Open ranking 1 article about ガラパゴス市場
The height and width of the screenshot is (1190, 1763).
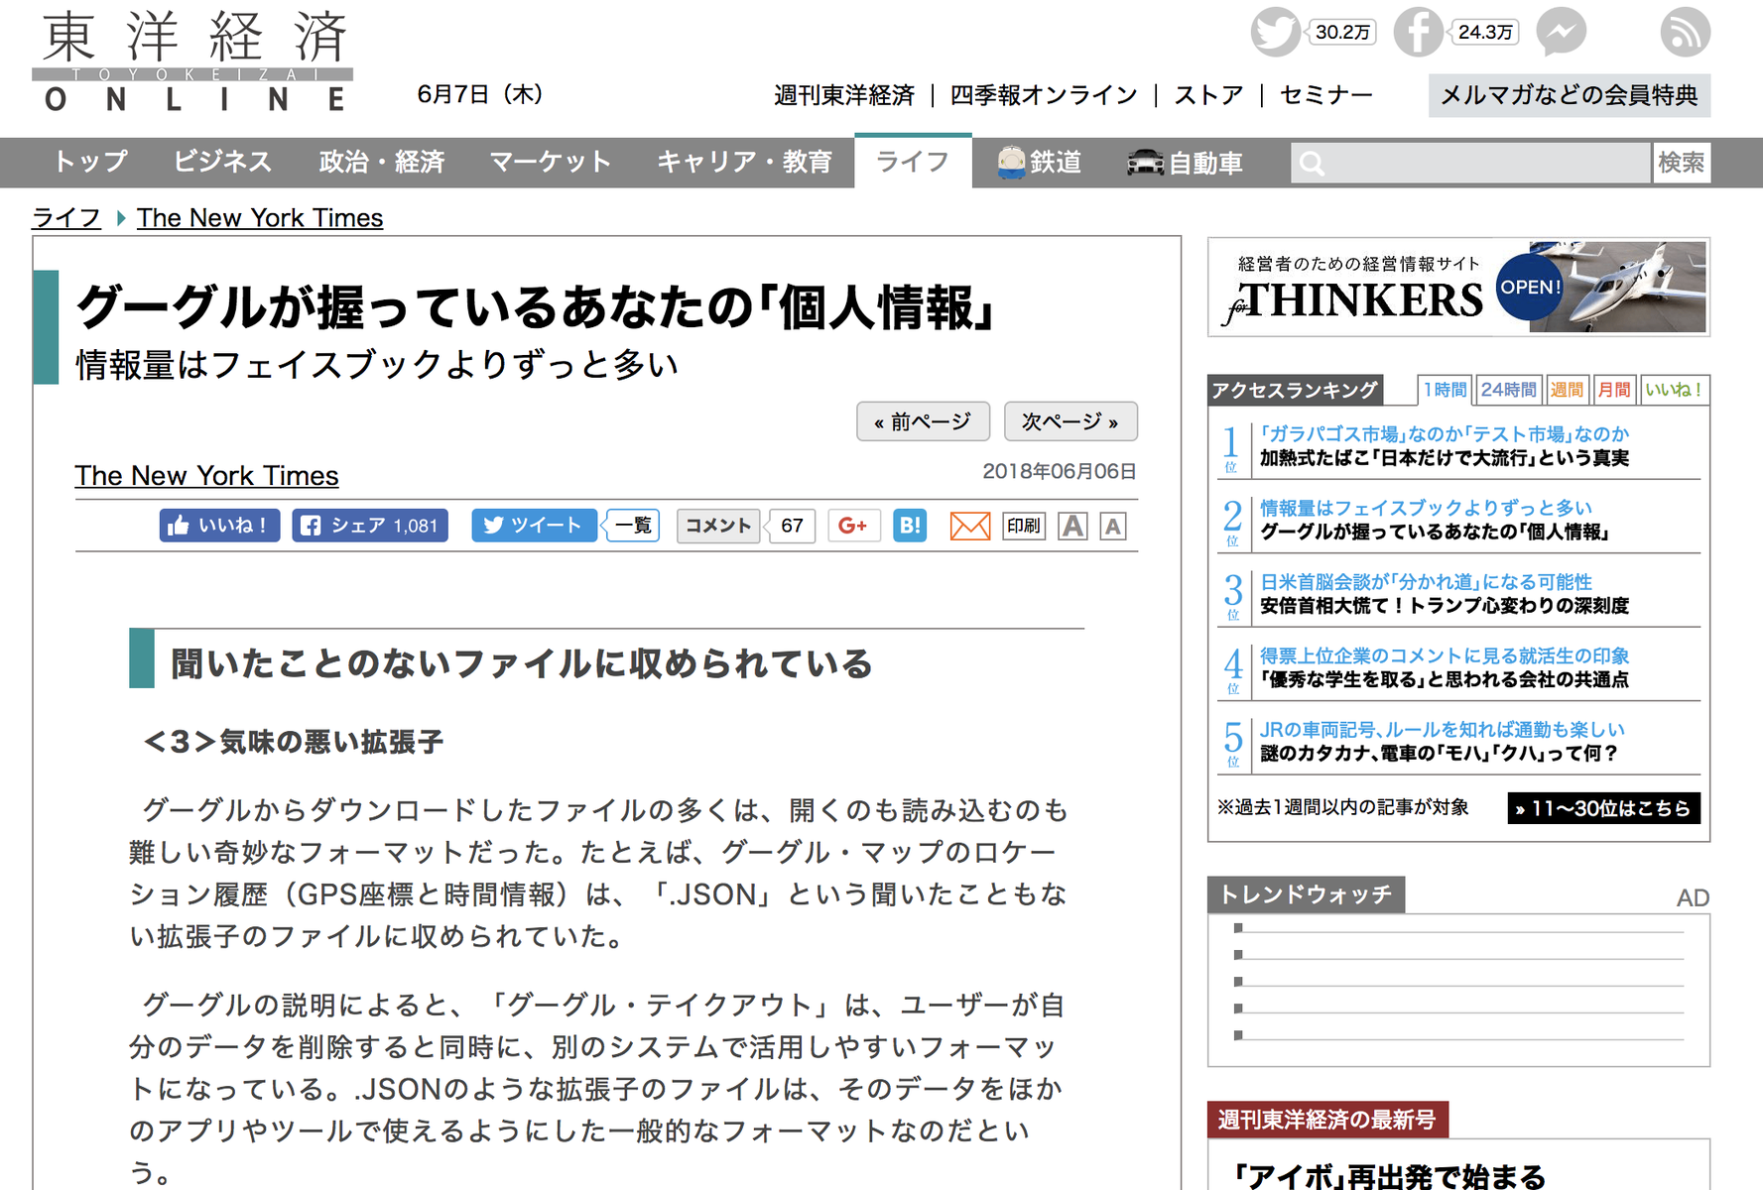(x=1445, y=446)
